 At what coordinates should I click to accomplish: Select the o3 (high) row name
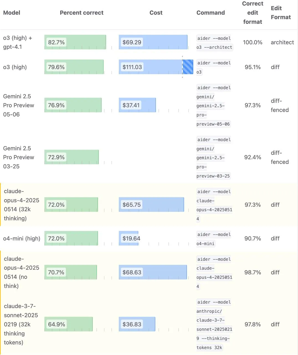pos(15,67)
